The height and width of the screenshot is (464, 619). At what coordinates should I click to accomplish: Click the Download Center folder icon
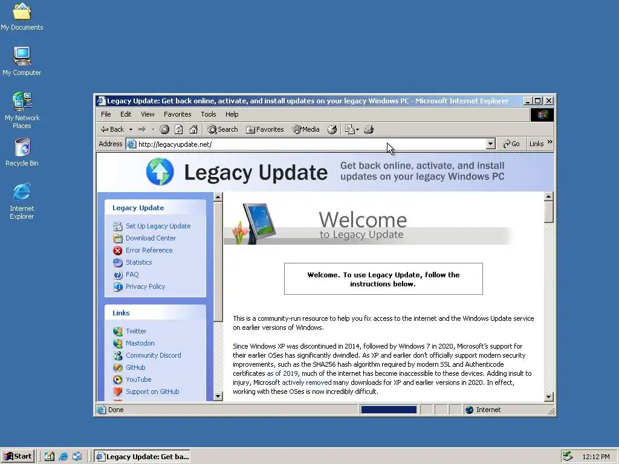point(118,238)
